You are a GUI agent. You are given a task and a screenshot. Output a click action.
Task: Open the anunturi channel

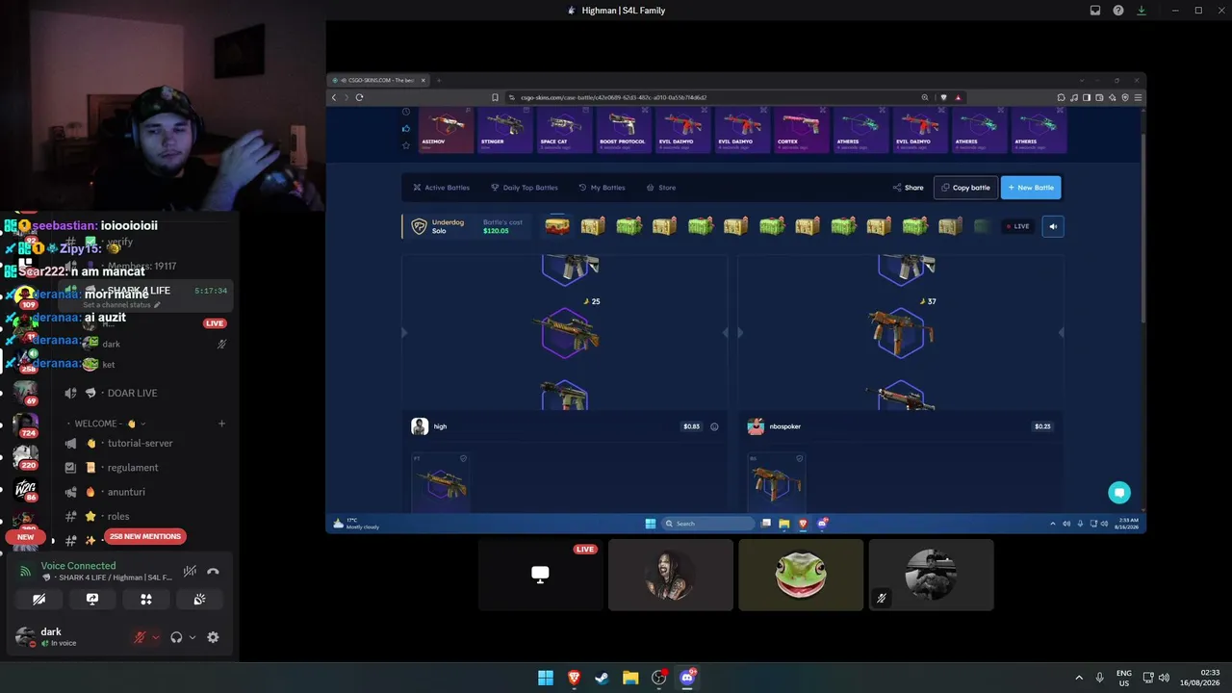click(127, 492)
